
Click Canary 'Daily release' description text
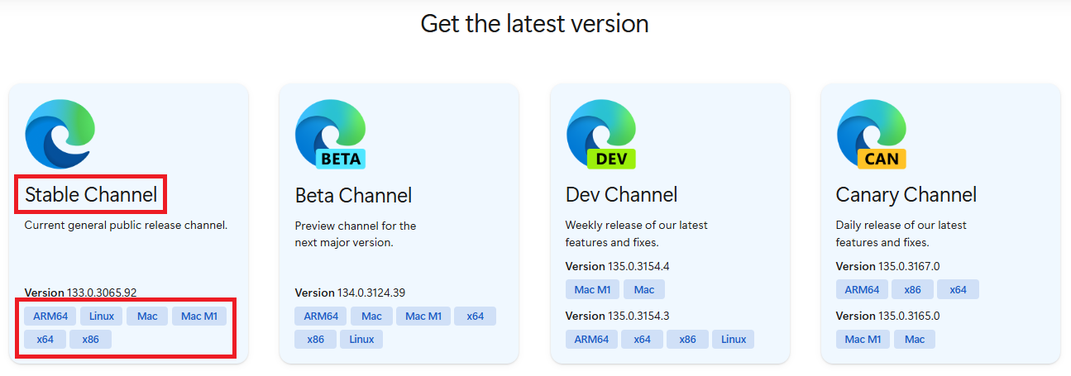tap(901, 234)
